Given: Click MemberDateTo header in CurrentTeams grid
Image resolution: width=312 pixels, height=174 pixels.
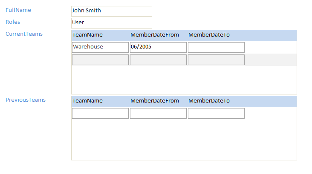Looking at the screenshot, I should pyautogui.click(x=209, y=35).
